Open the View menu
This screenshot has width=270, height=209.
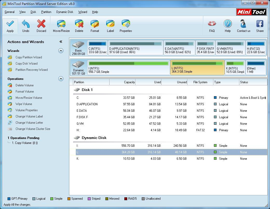coord(22,12)
